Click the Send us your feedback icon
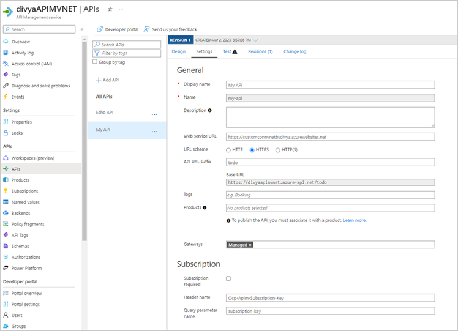Viewport: 458px width, 331px height. [146, 29]
